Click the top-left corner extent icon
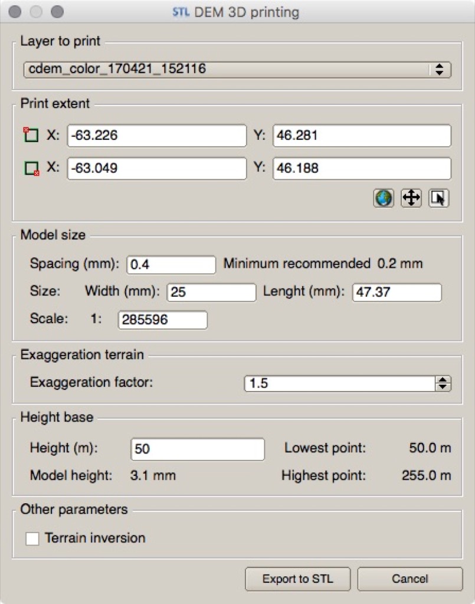The width and height of the screenshot is (475, 604). [x=31, y=135]
